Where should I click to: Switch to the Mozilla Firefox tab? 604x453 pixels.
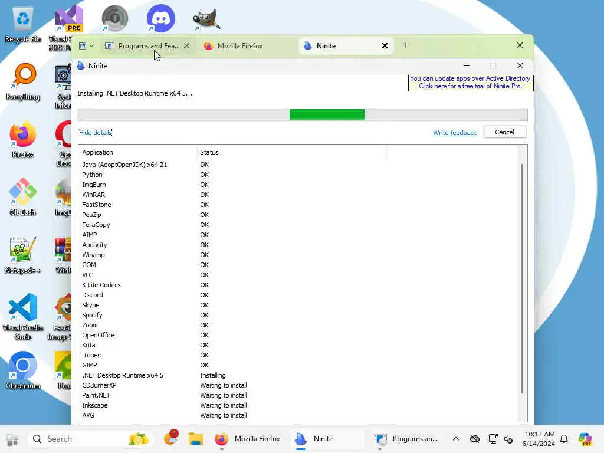[x=247, y=46]
